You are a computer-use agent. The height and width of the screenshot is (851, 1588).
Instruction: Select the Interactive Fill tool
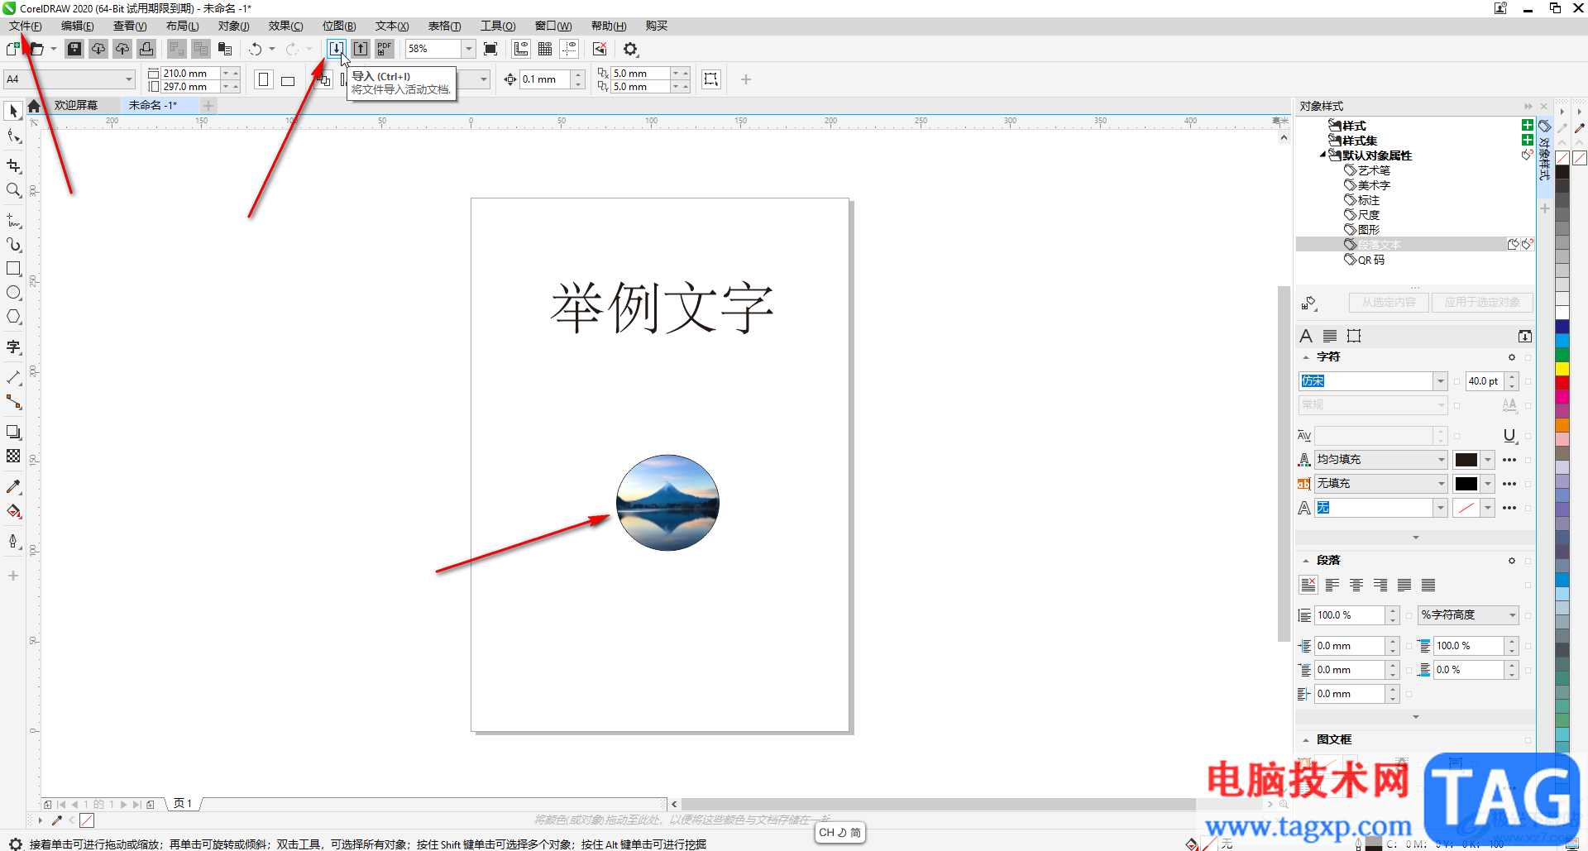13,511
